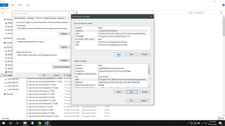Open View ribbon tab in File Explorer
The width and height of the screenshot is (225, 126).
(28, 5)
